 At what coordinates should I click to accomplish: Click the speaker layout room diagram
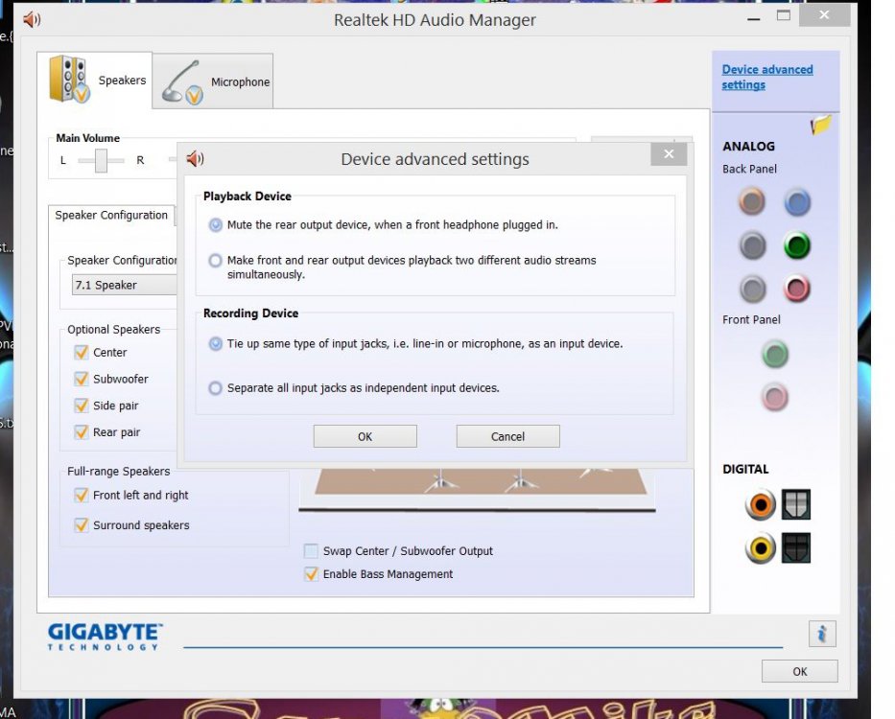coord(477,490)
